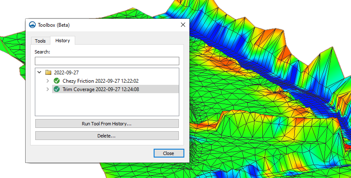Click the empty area in history list
Image resolution: width=351 pixels, height=178 pixels.
(x=107, y=104)
